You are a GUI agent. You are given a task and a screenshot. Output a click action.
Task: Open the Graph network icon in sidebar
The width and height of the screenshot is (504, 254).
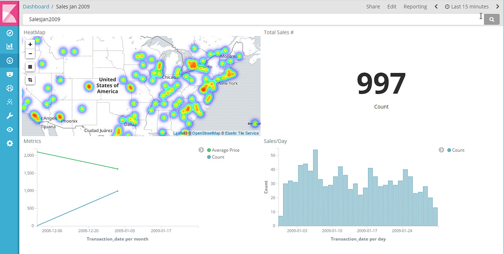click(x=9, y=101)
